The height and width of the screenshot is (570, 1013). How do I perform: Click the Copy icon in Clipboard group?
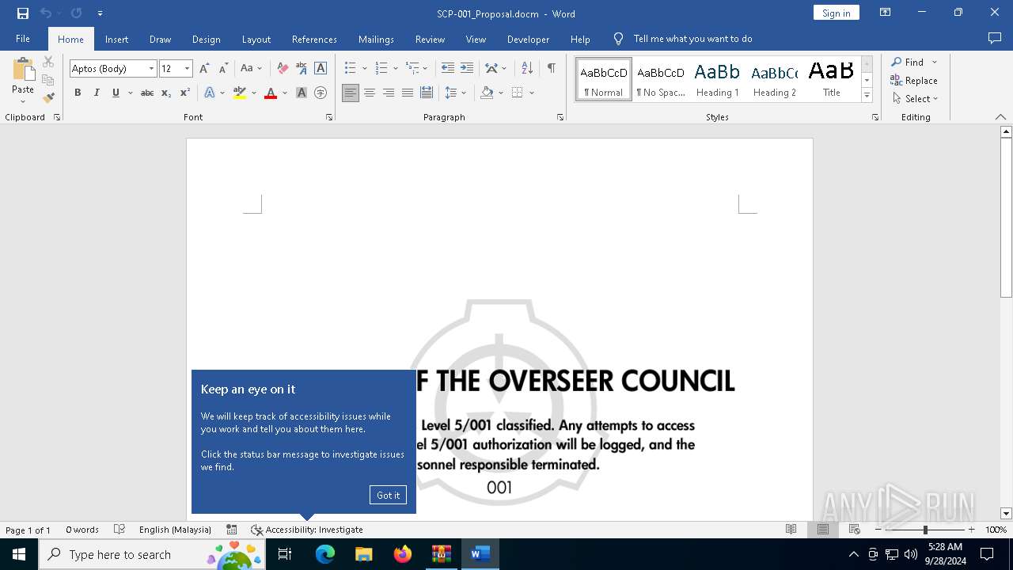pyautogui.click(x=48, y=80)
